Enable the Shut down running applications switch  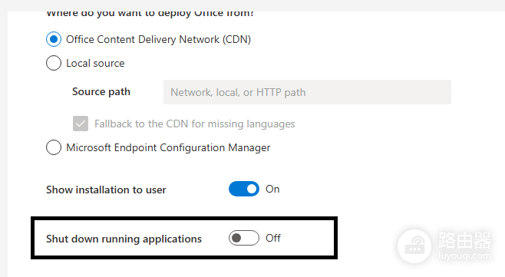pos(244,238)
